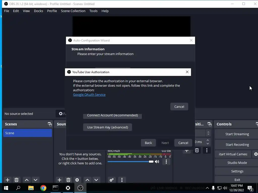Image resolution: width=258 pixels, height=193 pixels.
Task: Open Windows Settings from taskbar
Action: [68, 188]
